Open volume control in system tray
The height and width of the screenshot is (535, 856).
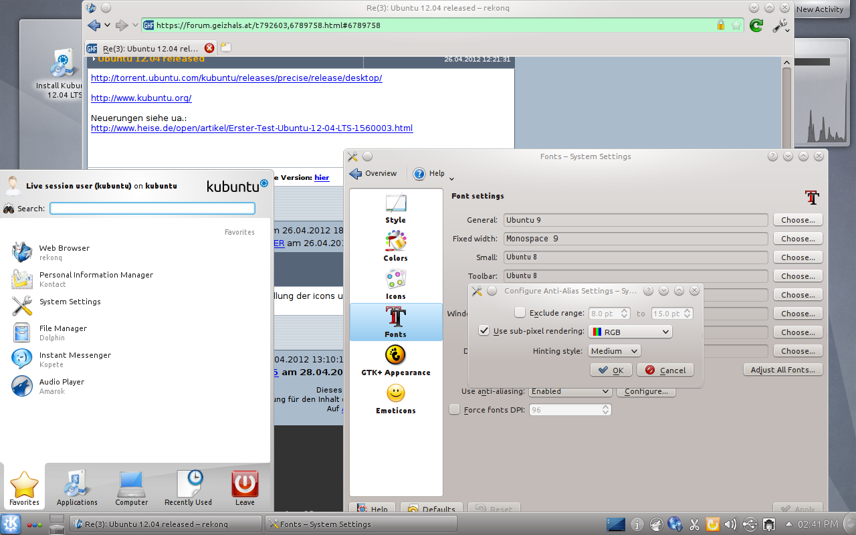730,524
